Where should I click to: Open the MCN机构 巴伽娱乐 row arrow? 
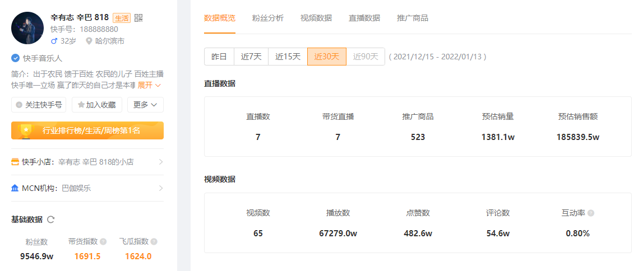click(161, 188)
